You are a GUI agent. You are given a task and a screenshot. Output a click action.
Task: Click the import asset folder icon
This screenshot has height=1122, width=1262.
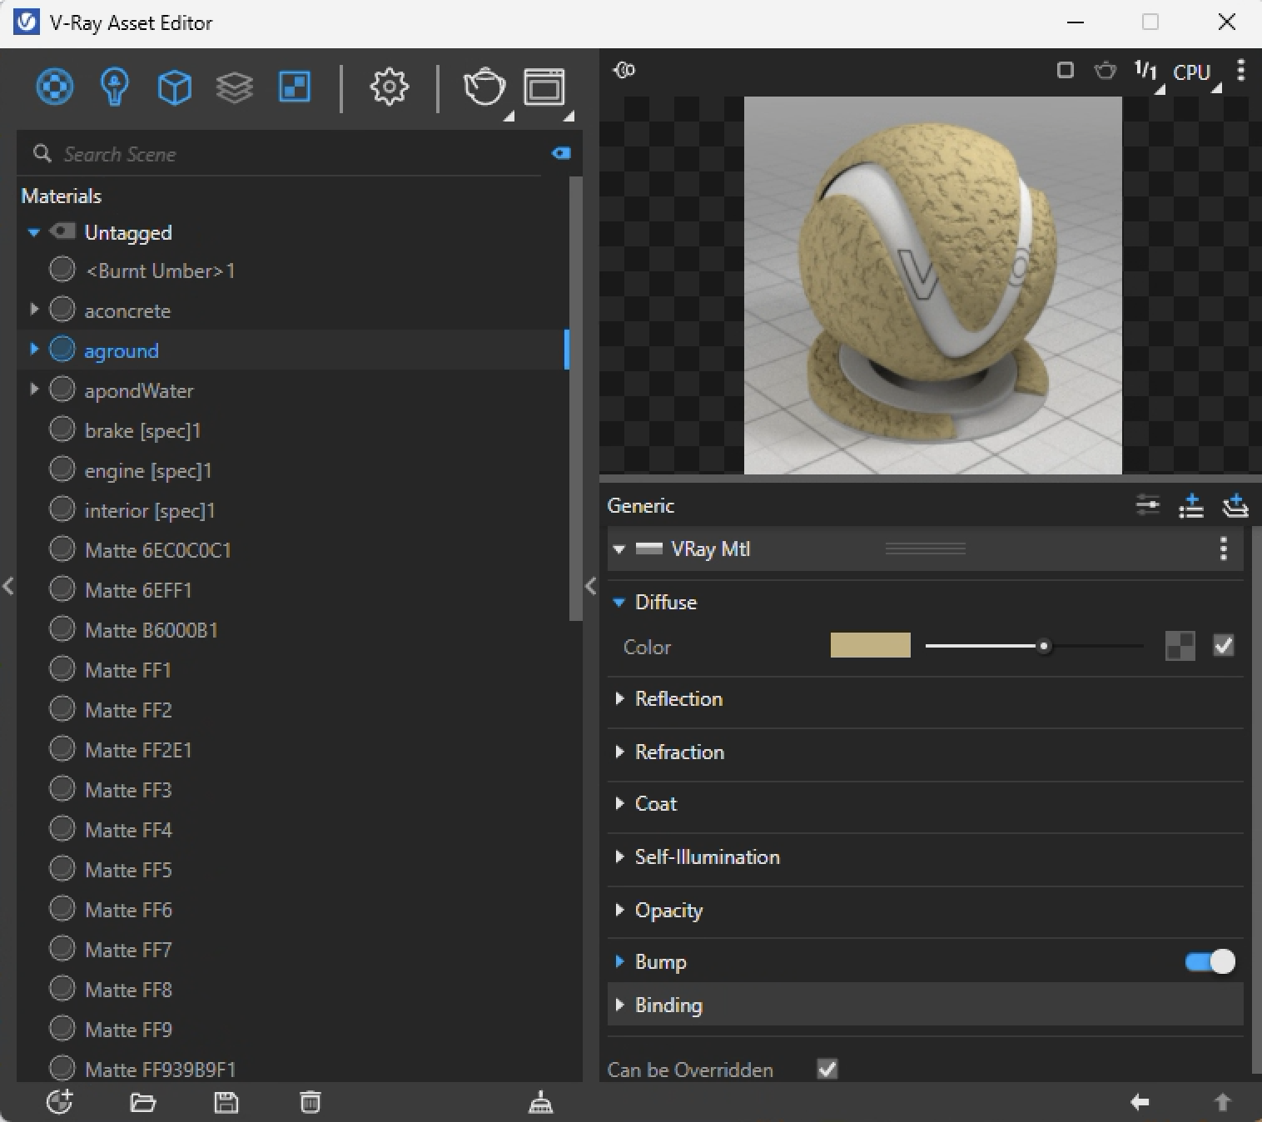[x=143, y=1103]
